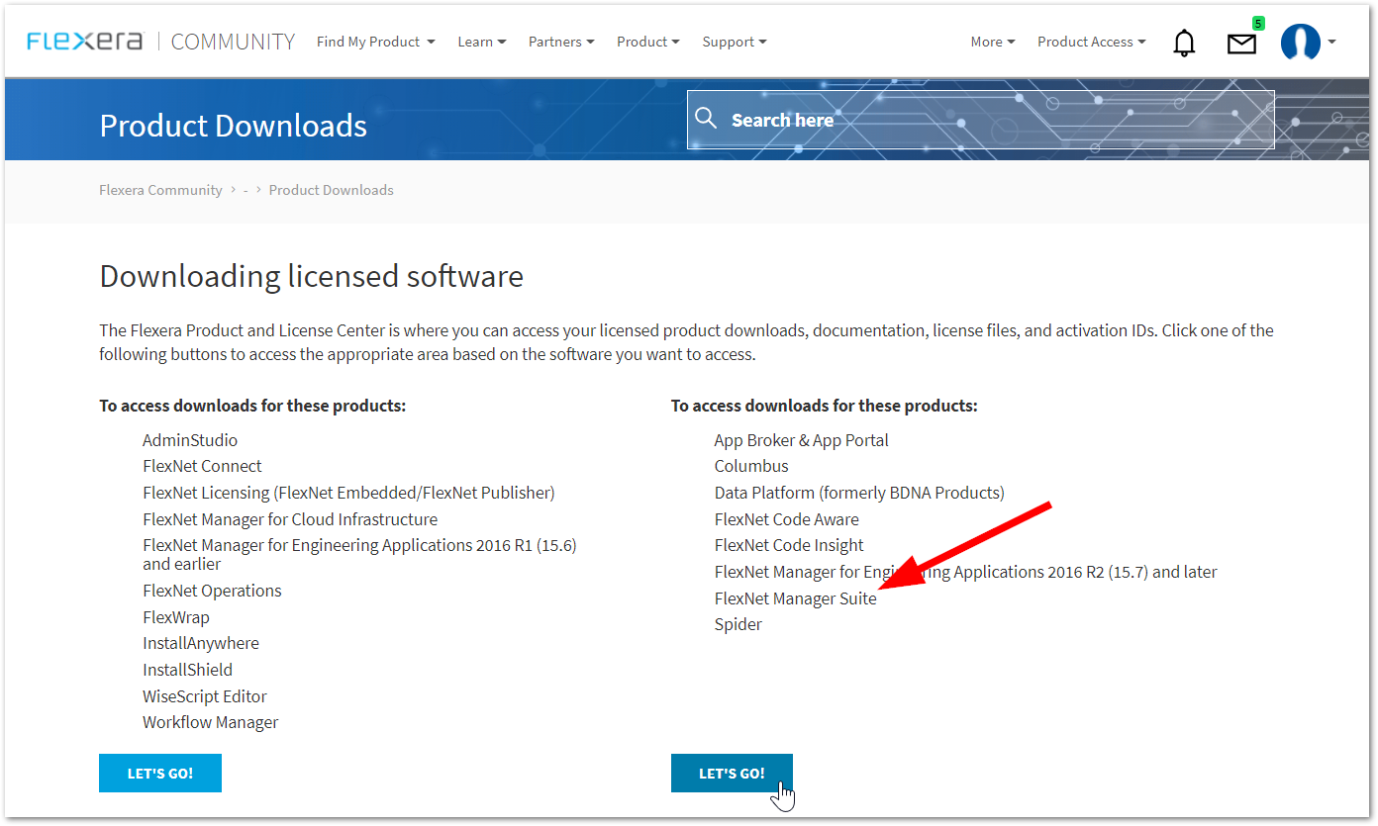This screenshot has width=1378, height=826.
Task: Click the left LET'S GO! button
Action: (160, 774)
